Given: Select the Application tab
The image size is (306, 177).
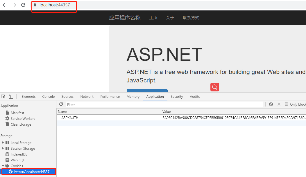Looking at the screenshot, I should [155, 97].
